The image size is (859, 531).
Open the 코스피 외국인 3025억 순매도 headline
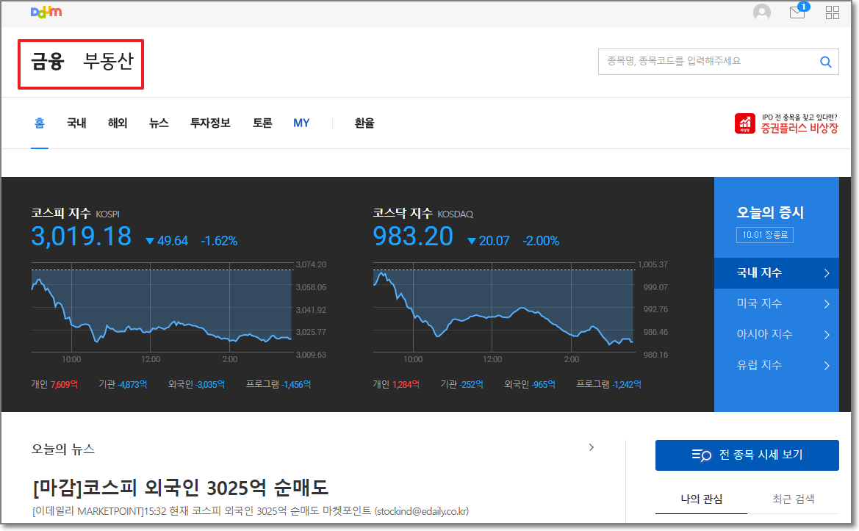pos(180,487)
